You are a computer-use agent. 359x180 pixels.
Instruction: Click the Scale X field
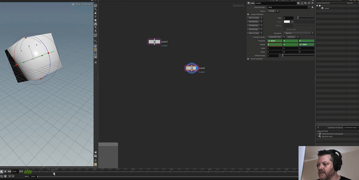275,48
